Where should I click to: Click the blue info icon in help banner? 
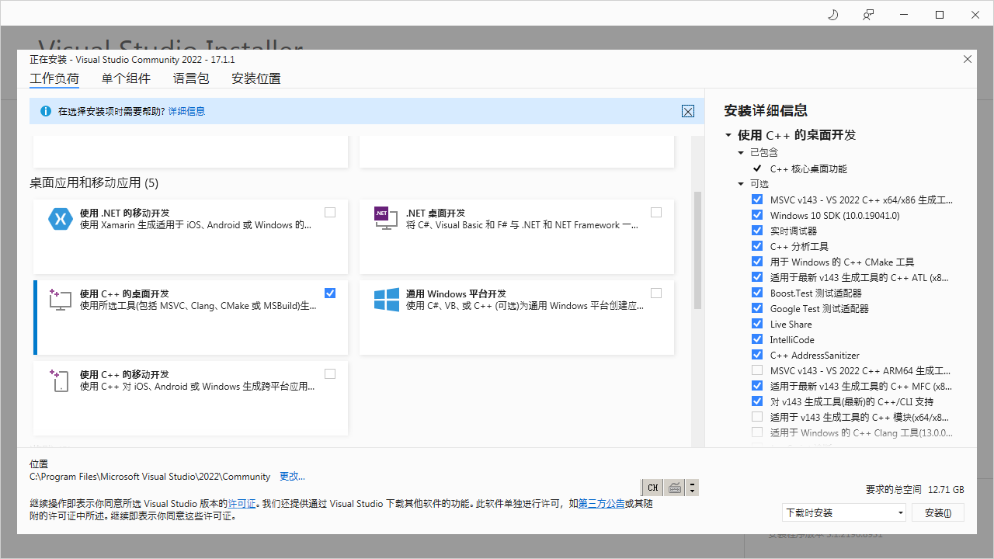click(46, 111)
